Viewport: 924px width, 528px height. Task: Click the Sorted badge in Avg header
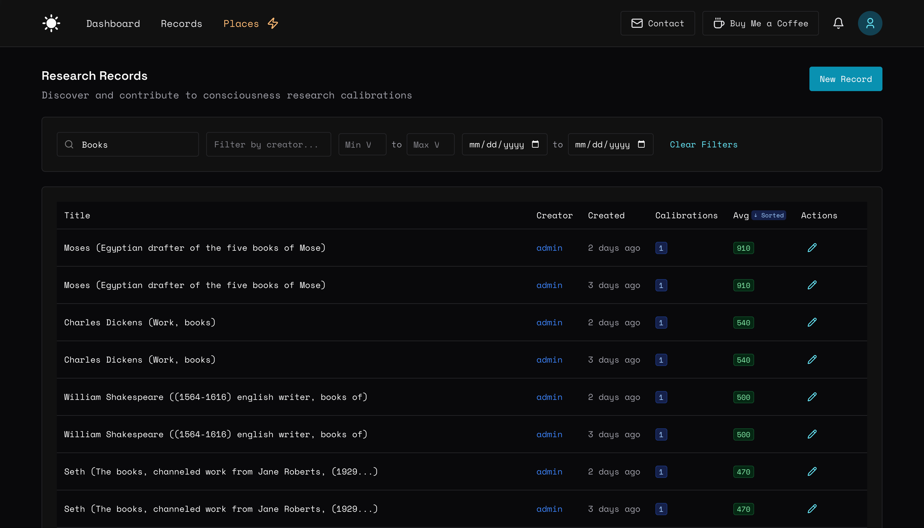(x=768, y=216)
